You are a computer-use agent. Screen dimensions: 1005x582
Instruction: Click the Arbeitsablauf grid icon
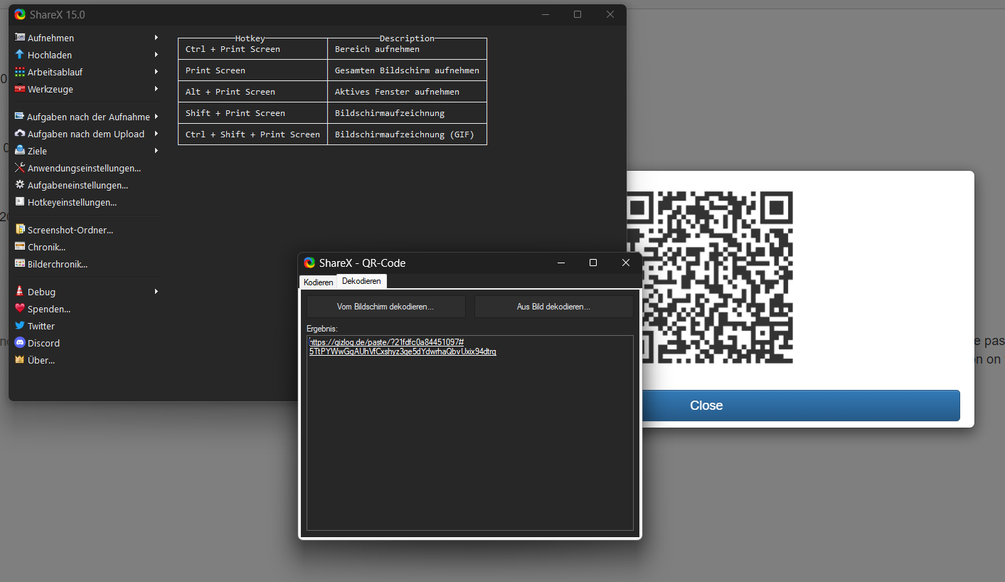(x=20, y=72)
